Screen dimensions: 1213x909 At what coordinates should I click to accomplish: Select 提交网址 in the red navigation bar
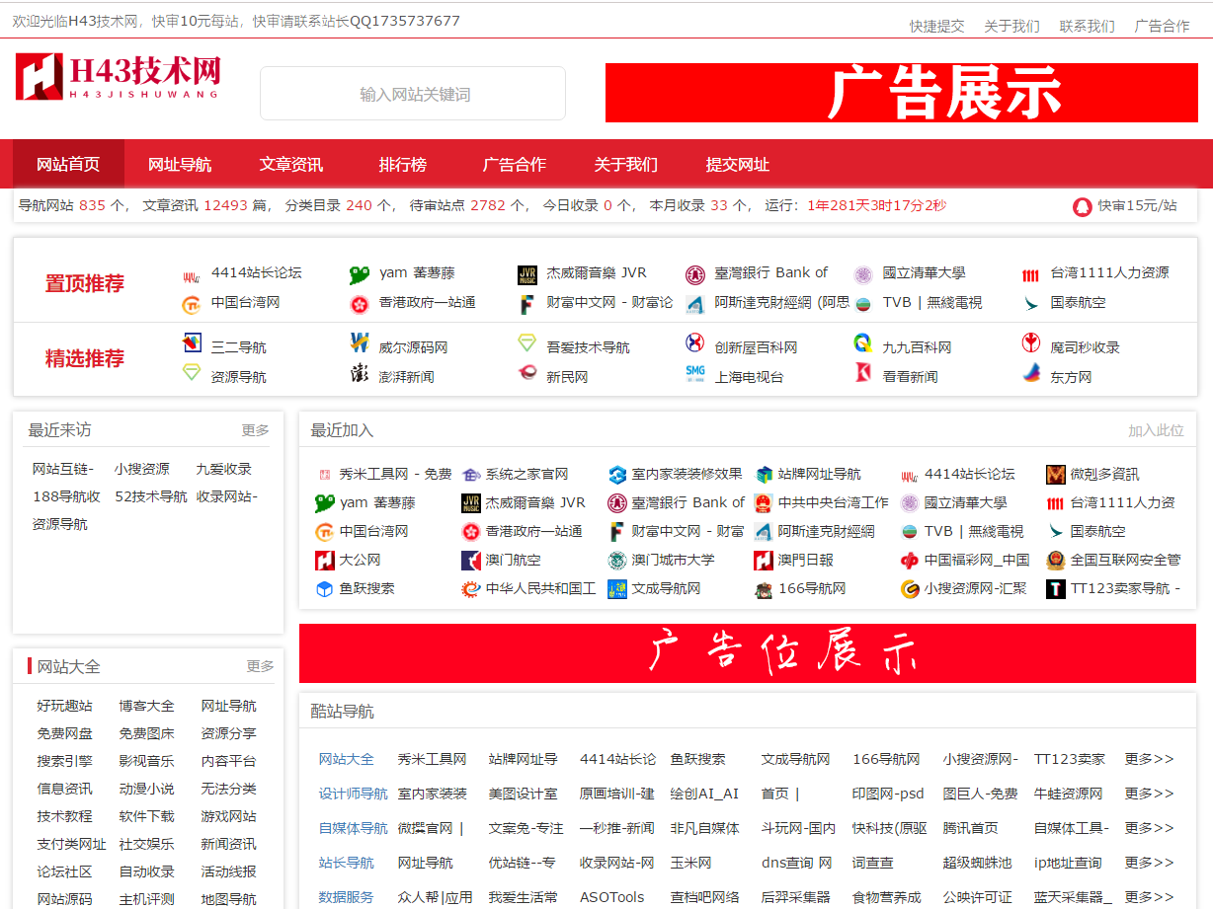tap(737, 165)
